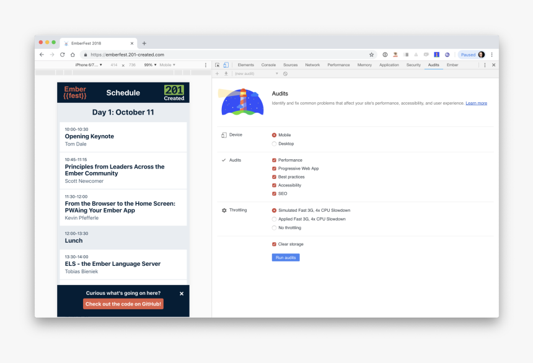Toggle the SEO audit checkbox
This screenshot has width=533, height=363.
click(x=274, y=194)
